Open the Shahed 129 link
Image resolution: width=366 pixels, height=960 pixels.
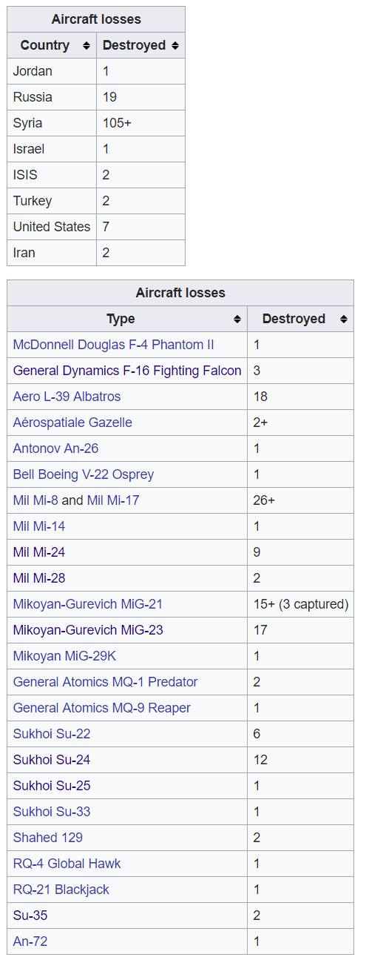(48, 838)
